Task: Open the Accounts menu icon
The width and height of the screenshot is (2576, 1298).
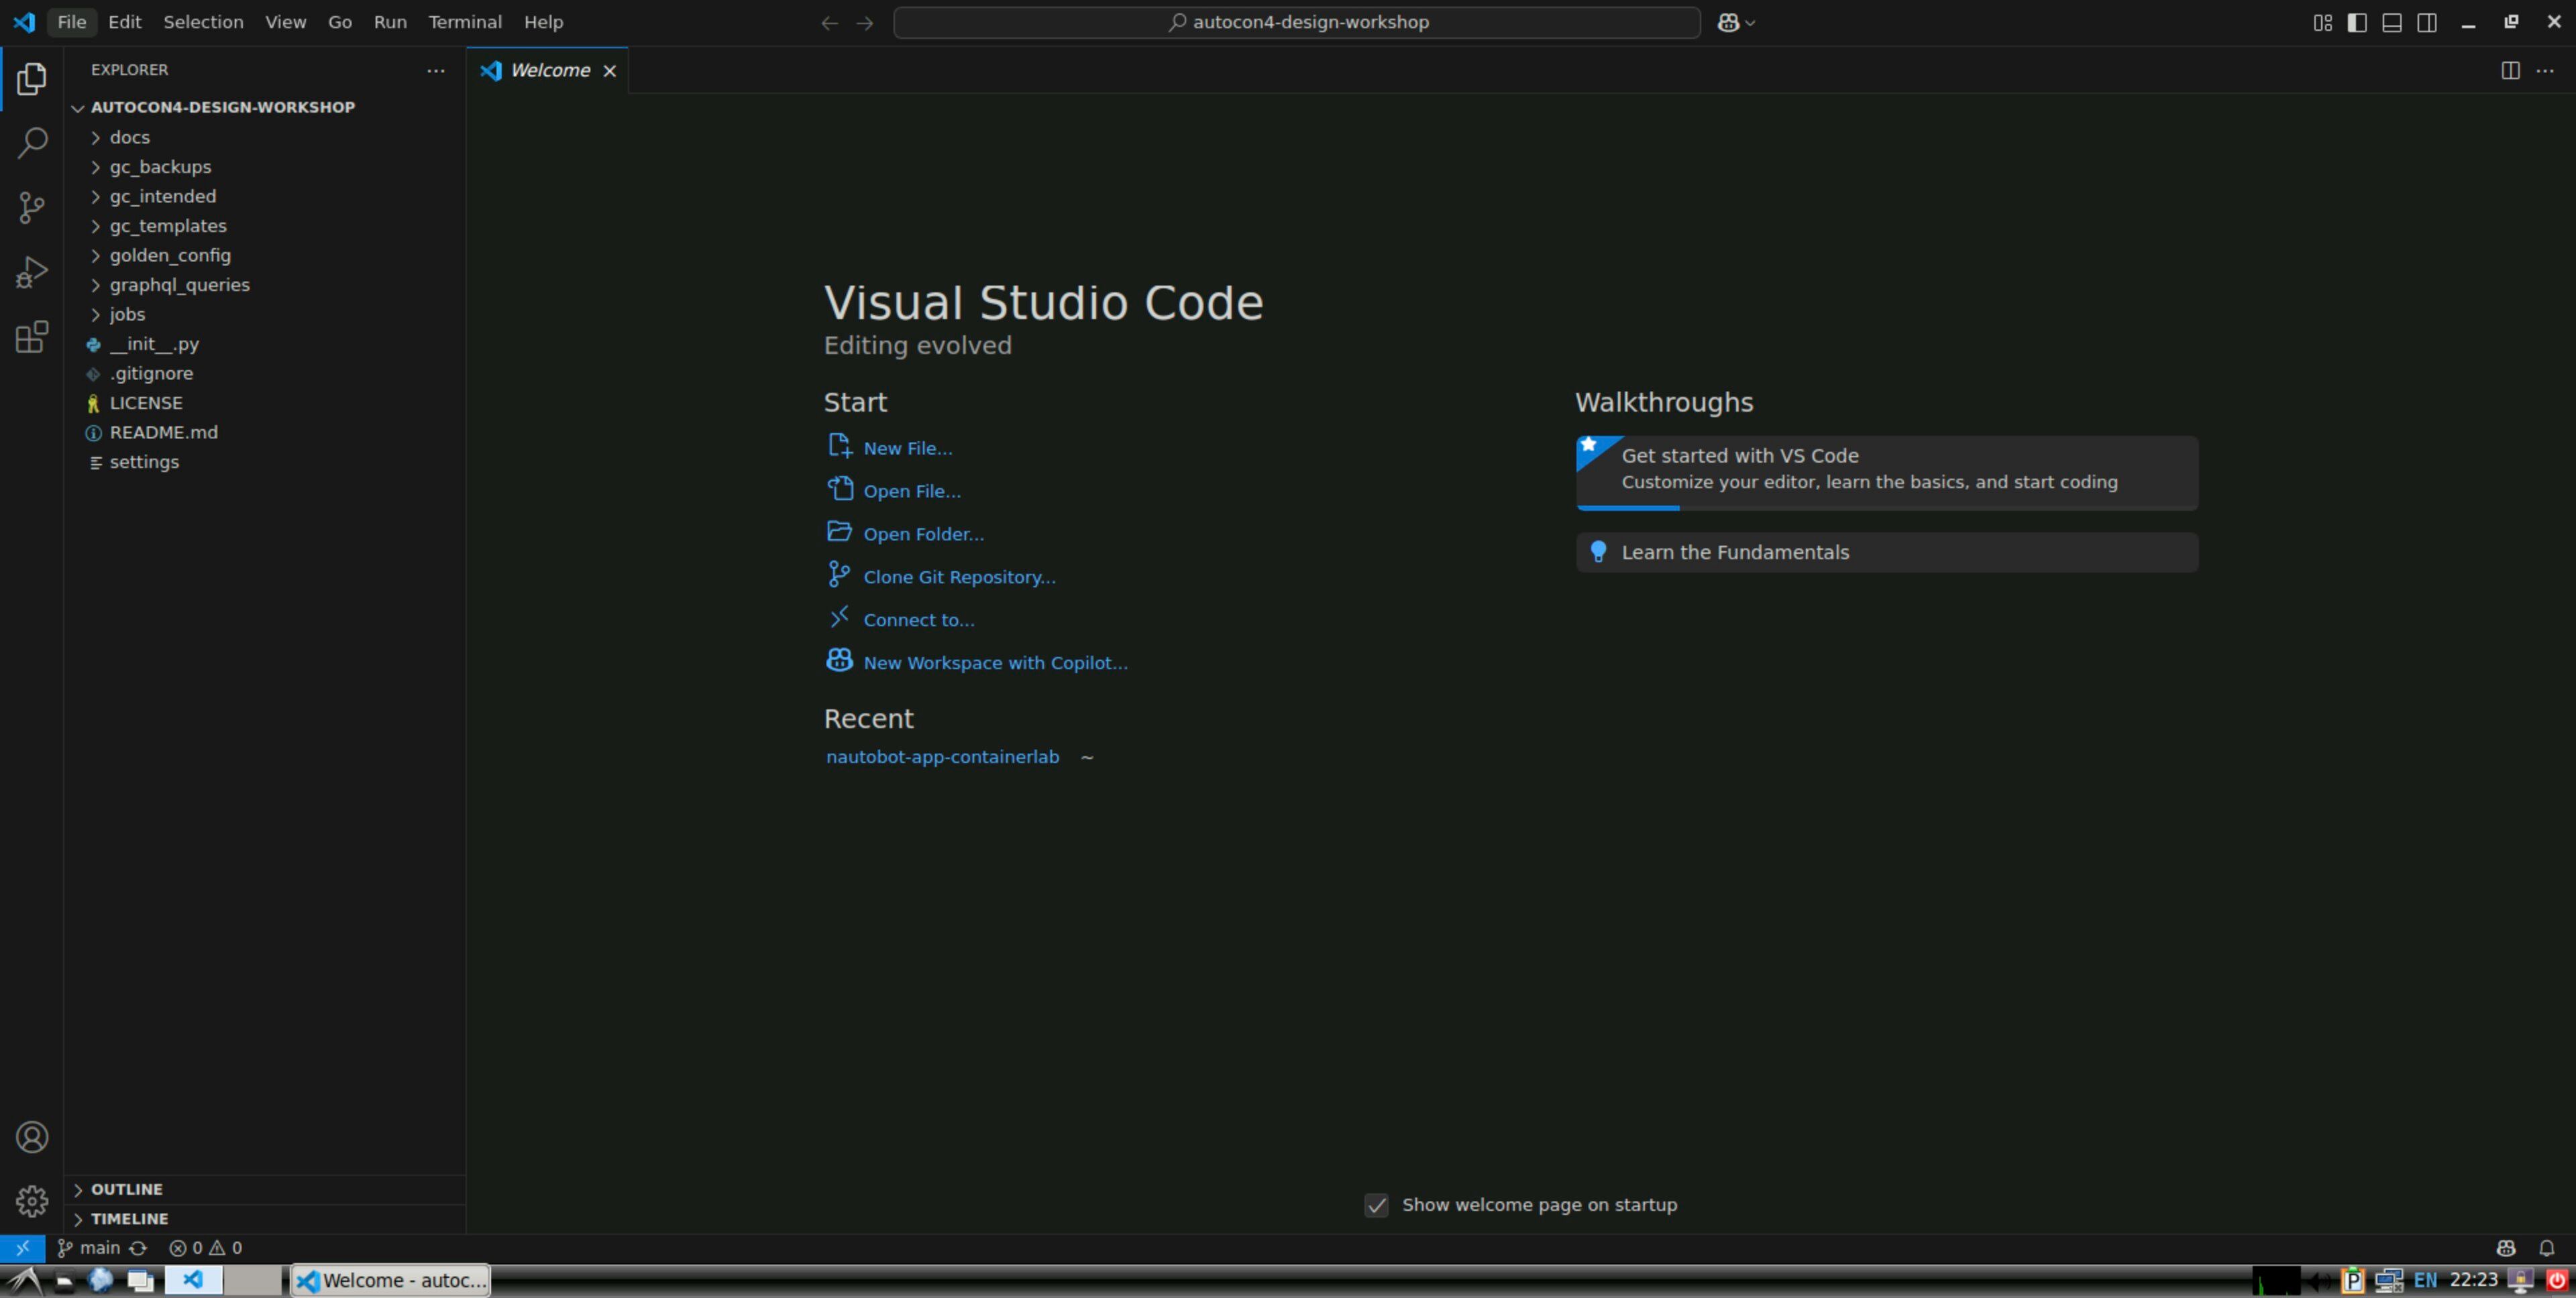Action: 32,1137
